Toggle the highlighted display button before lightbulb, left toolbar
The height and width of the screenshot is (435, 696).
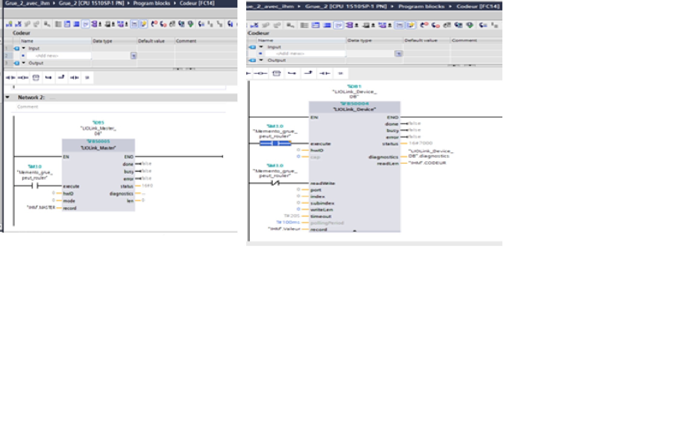point(134,24)
